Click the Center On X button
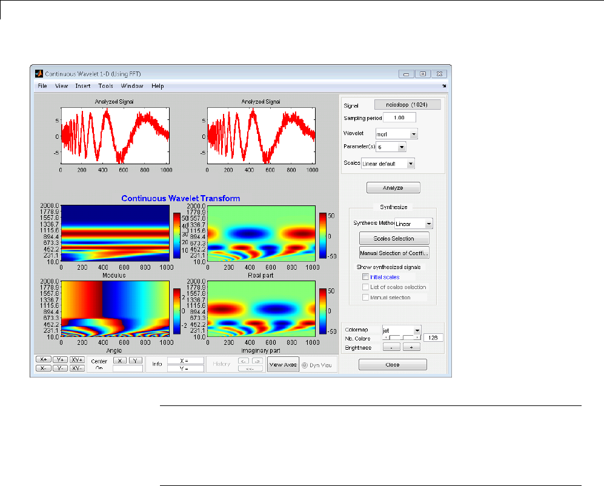Viewport: 604px width, 486px height. pos(120,360)
